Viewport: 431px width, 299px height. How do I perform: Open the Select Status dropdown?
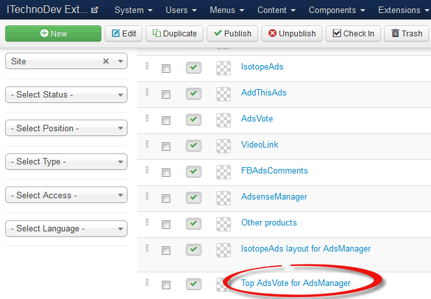66,94
